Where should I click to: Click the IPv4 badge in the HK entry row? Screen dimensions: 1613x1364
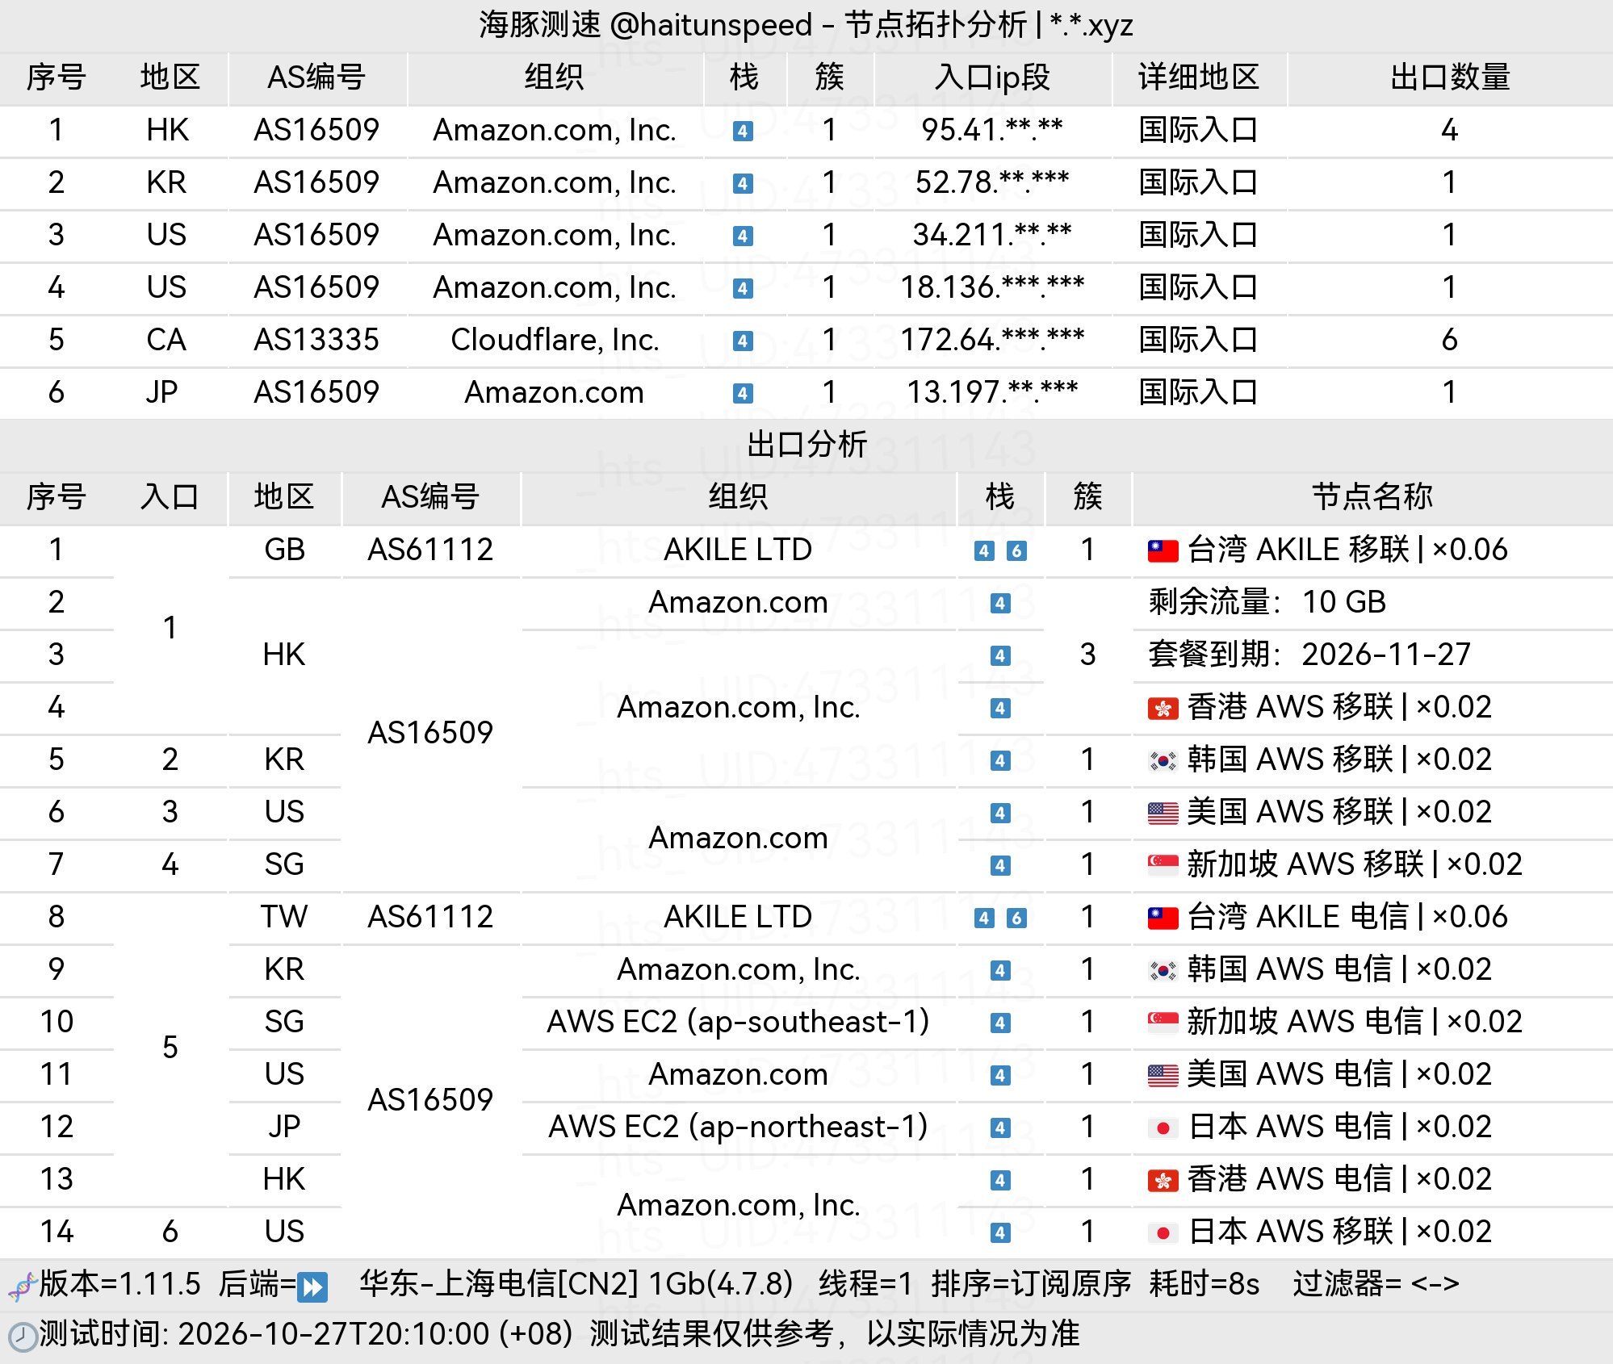click(743, 131)
